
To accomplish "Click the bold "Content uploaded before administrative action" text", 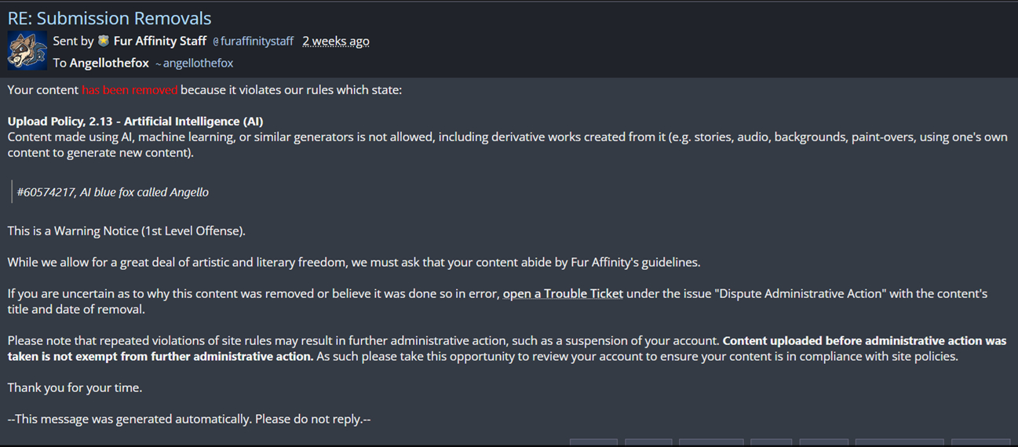I will click(x=863, y=341).
